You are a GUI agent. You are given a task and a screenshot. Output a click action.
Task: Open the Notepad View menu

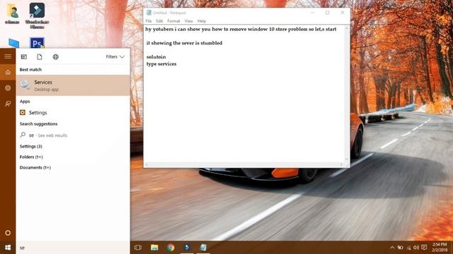click(189, 21)
